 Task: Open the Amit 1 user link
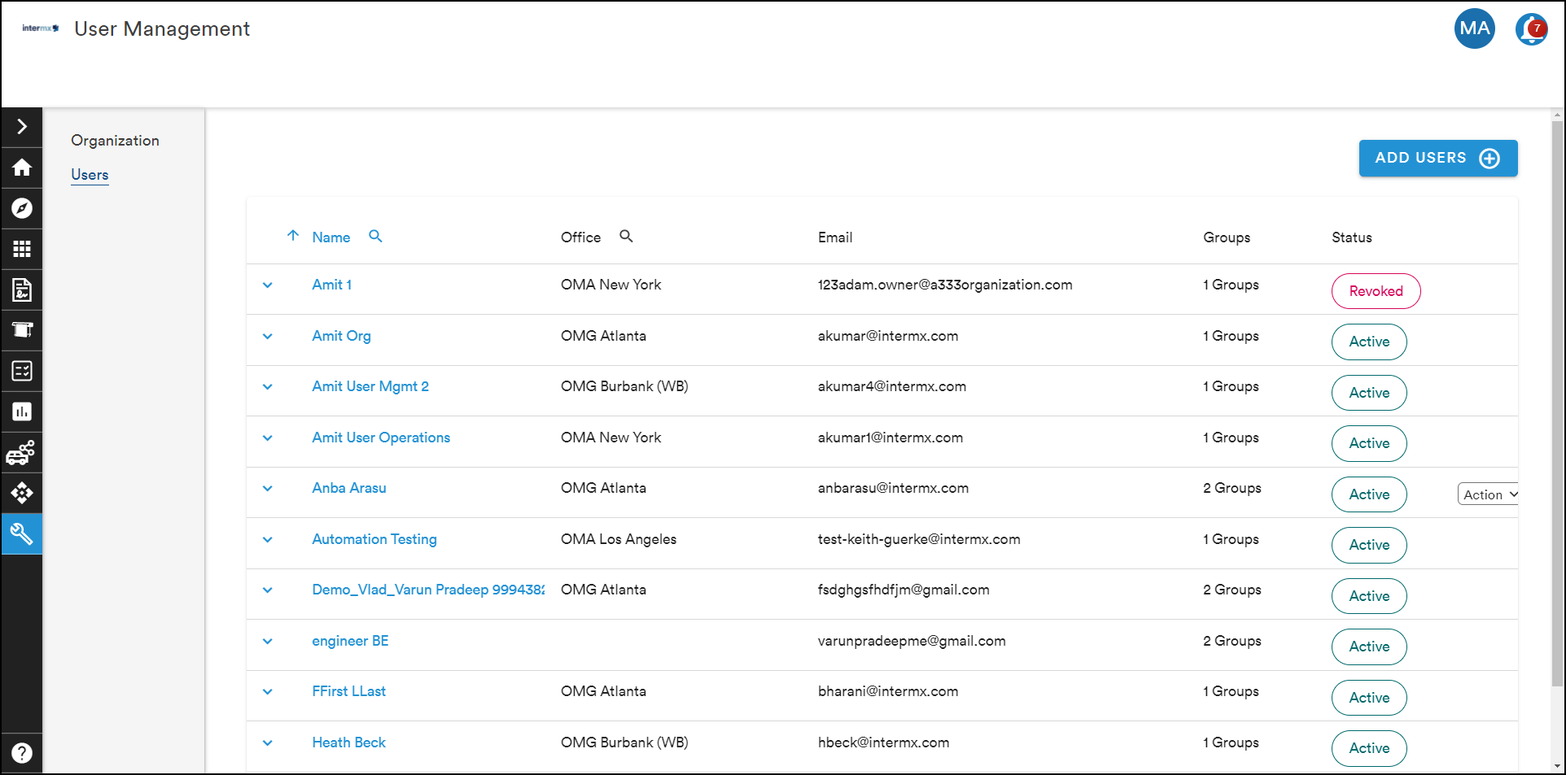(331, 285)
